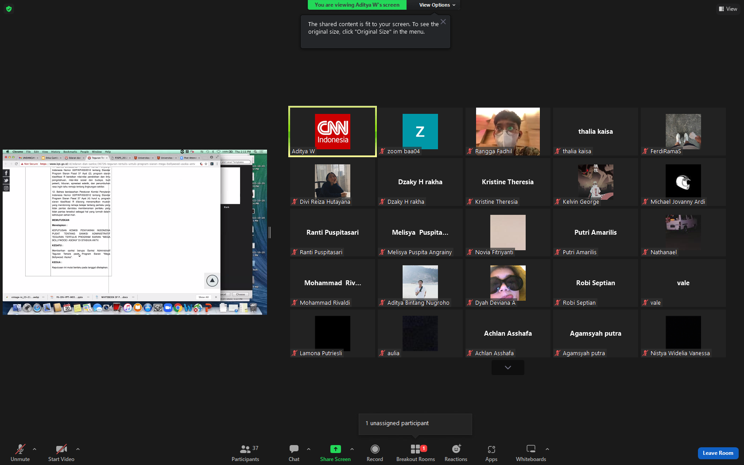Screen dimensions: 744x465
Task: Select Achlan Asshafa's tile
Action: click(508, 333)
